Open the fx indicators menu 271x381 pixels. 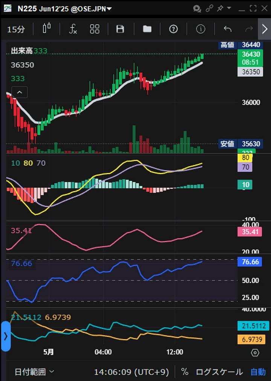[73, 29]
